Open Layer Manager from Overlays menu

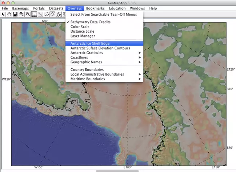click(83, 36)
